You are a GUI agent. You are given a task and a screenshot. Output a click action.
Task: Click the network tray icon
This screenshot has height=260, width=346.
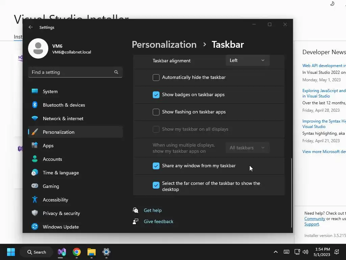pos(297,252)
